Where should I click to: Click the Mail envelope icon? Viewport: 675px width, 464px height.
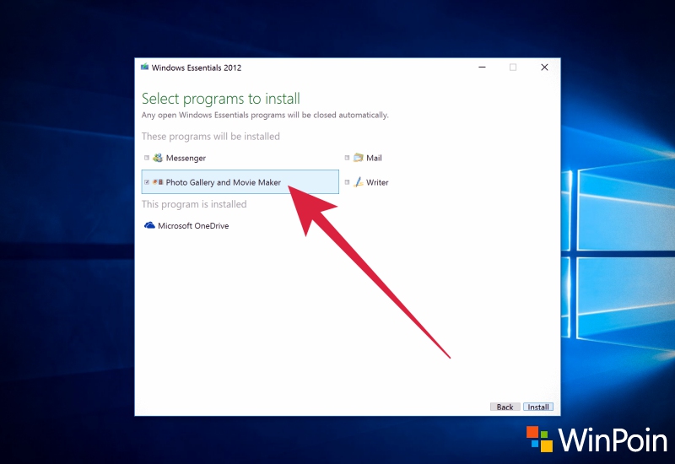[358, 158]
